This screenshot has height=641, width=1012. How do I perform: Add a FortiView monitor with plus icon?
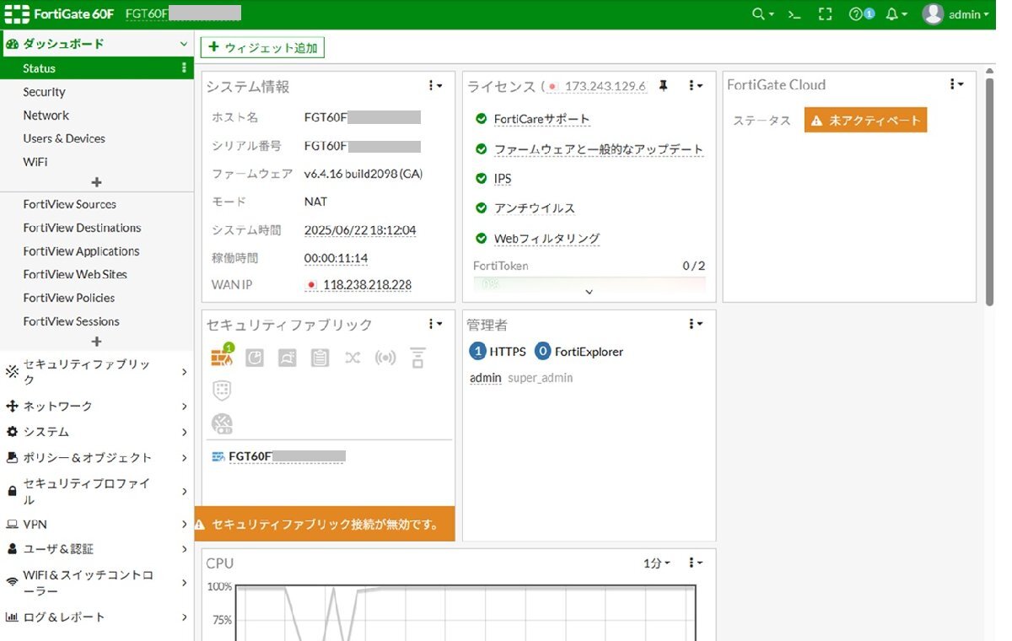click(x=96, y=342)
